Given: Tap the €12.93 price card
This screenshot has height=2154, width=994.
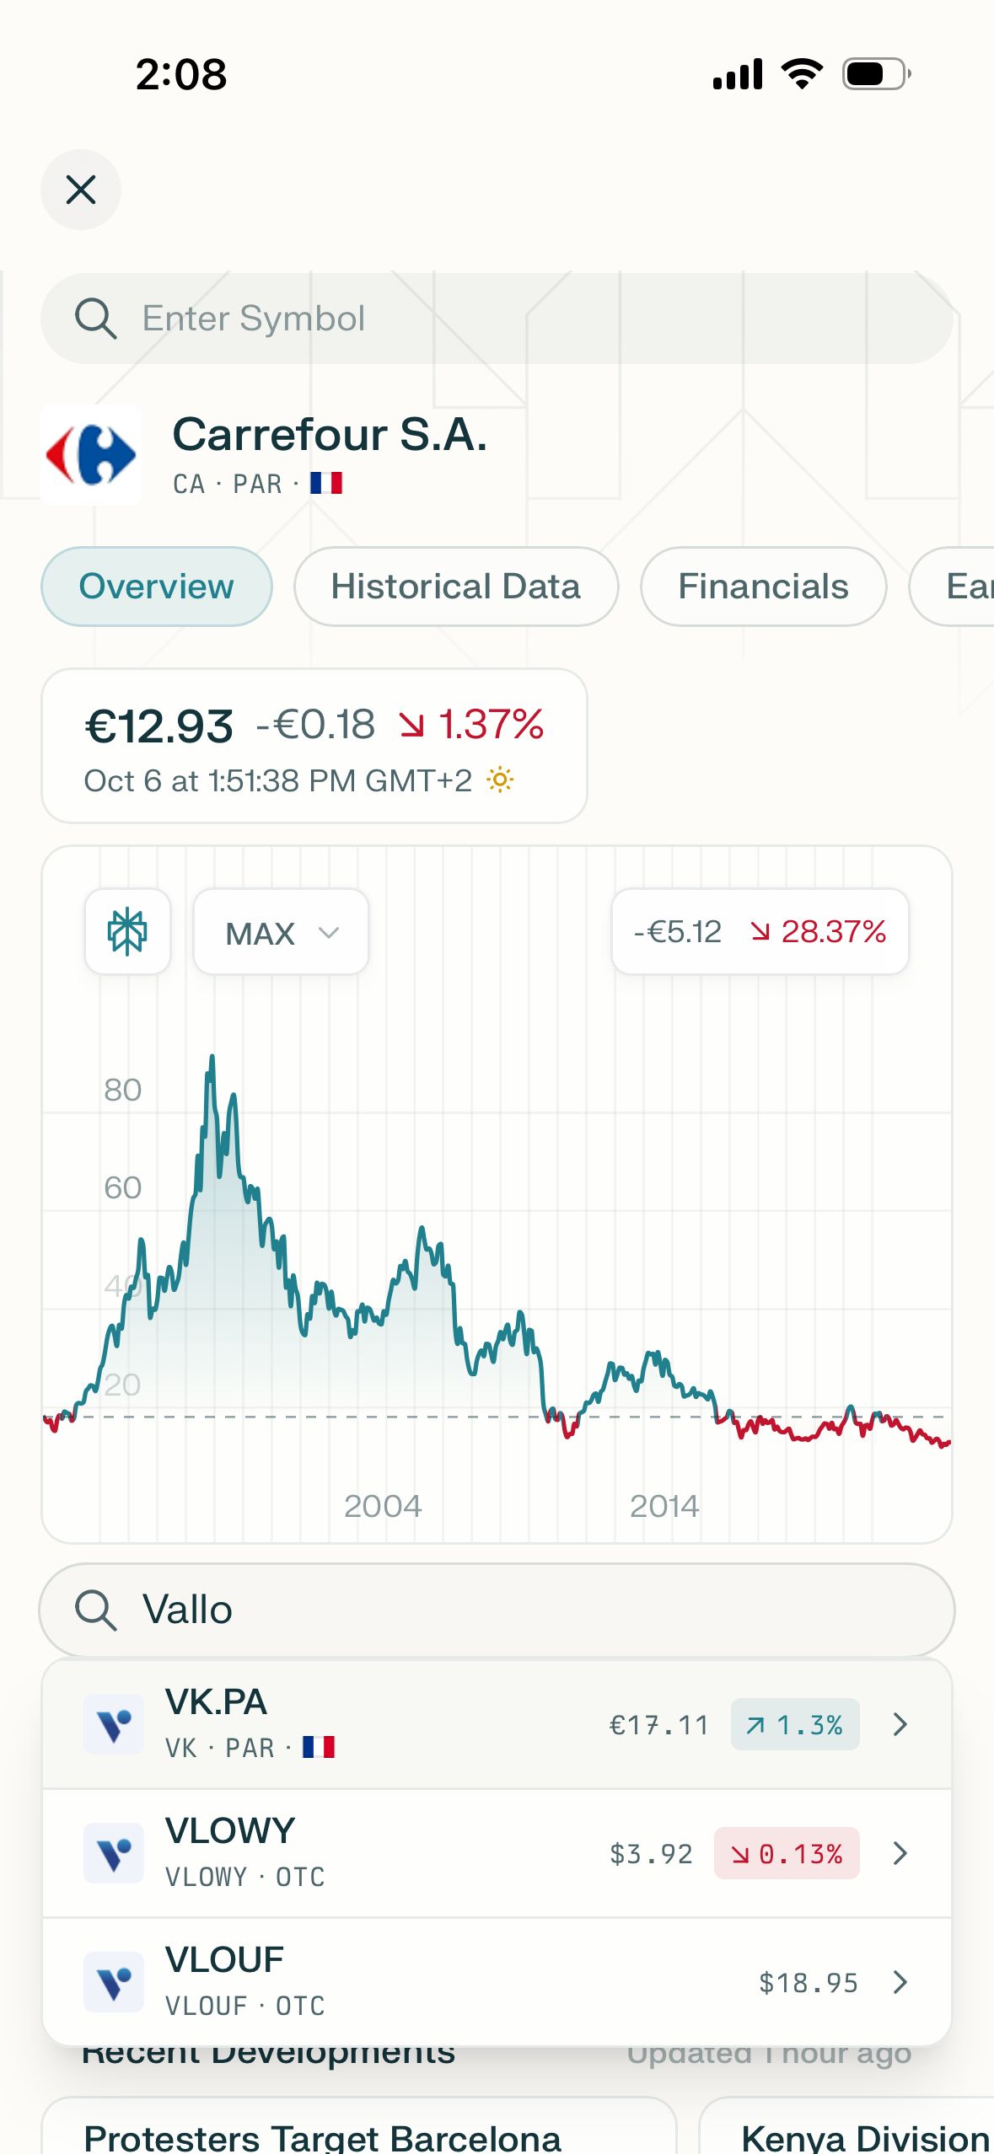Looking at the screenshot, I should tap(314, 746).
